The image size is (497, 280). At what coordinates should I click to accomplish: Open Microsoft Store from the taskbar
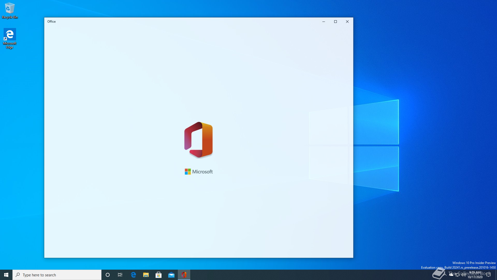point(159,275)
